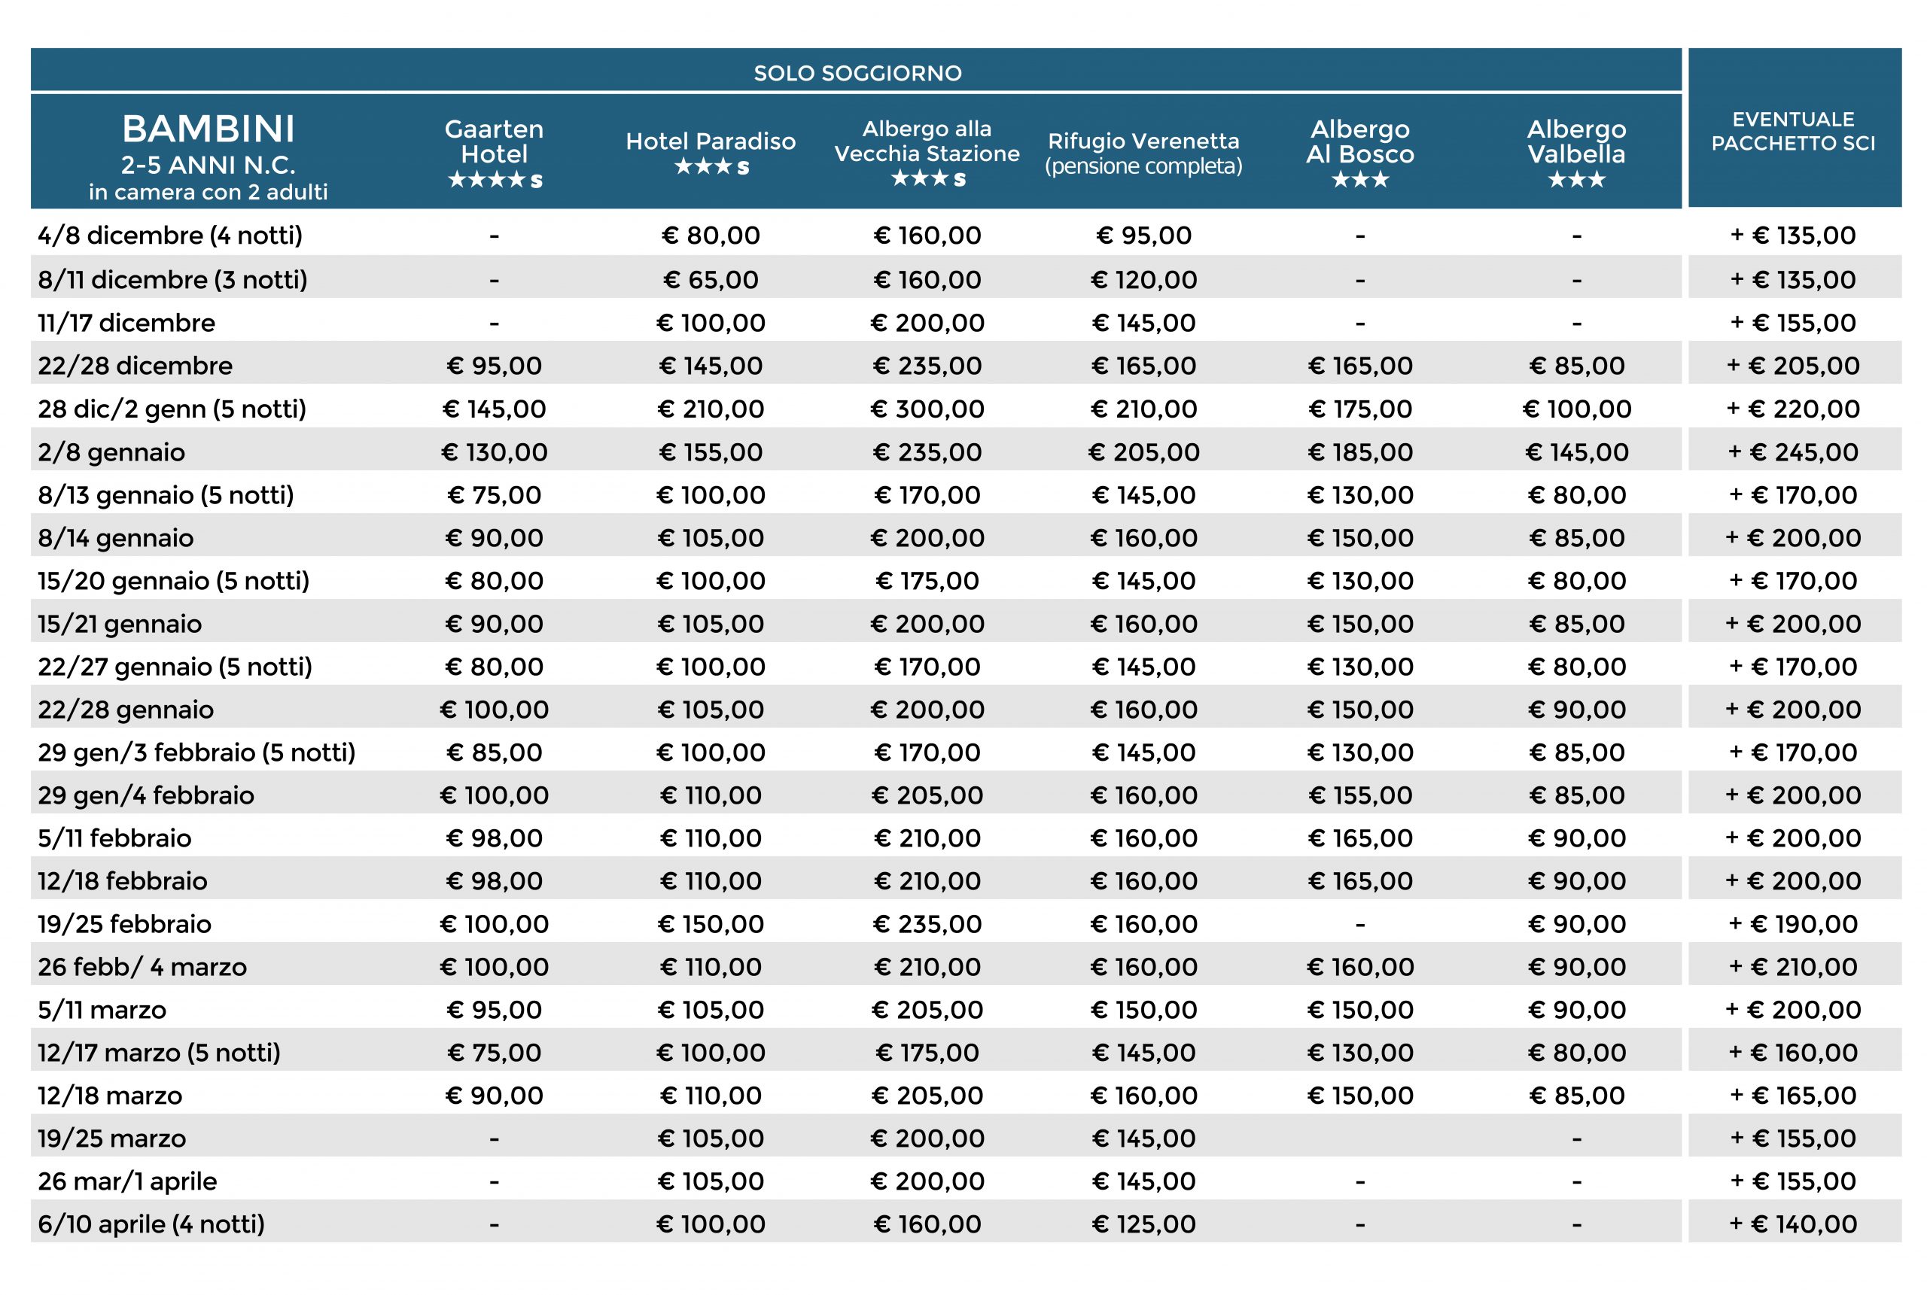Click ski package + € 205,00 for 22/28 dicembre
This screenshot has width=1927, height=1295.
pyautogui.click(x=1793, y=366)
